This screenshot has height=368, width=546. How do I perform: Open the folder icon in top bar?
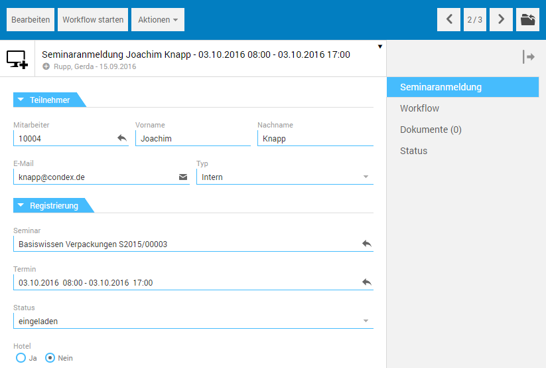click(528, 20)
